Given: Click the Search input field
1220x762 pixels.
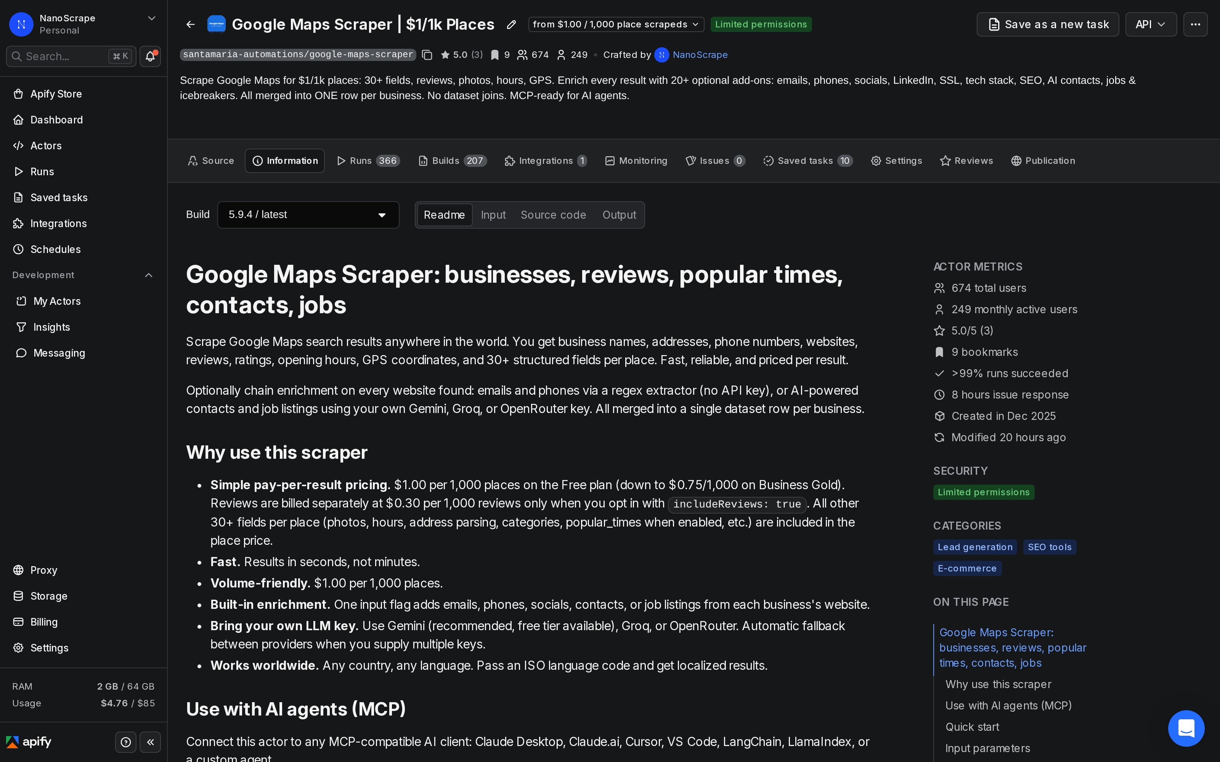Looking at the screenshot, I should click(71, 56).
